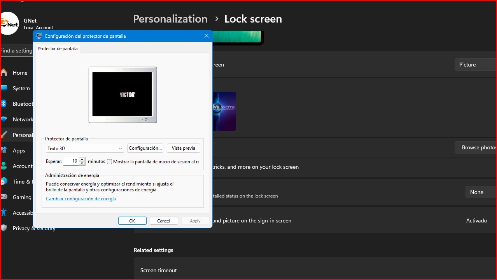
Task: Open Accounts via person icon
Action: (x=4, y=166)
